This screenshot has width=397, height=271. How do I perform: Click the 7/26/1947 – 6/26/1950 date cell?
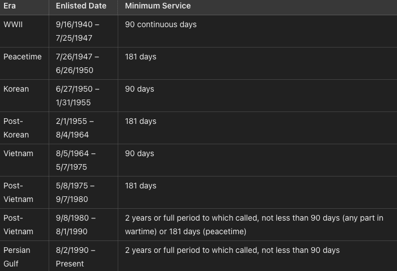click(x=77, y=63)
